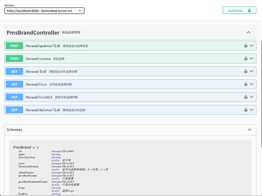The image size is (262, 196).
Task: Click the PmsBrandController heading link
Action: coord(33,33)
